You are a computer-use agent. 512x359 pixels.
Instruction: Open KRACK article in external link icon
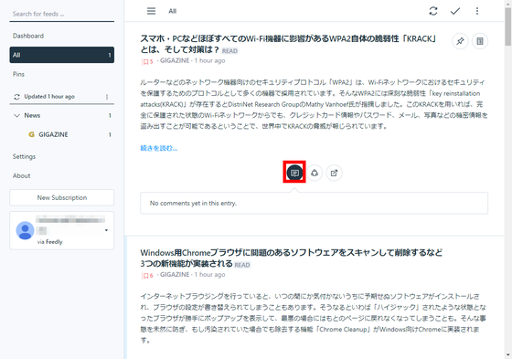[334, 173]
